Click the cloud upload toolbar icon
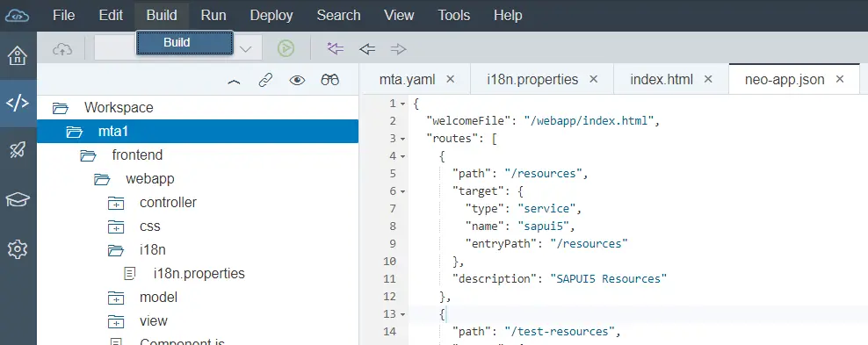Viewport: 868px width, 345px height. point(62,49)
